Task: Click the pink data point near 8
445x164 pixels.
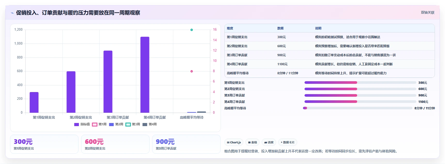Action: [192, 71]
